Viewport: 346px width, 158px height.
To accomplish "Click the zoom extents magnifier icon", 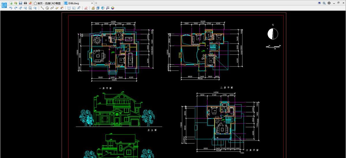I will [35, 8].
